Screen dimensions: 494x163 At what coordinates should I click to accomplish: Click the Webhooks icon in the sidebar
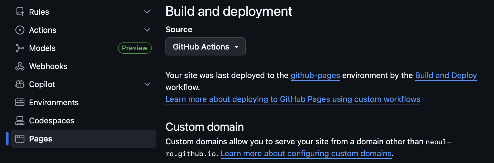[20, 66]
